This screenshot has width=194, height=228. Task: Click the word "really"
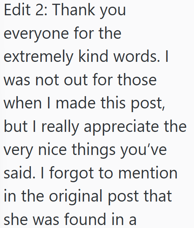pyautogui.click(x=60, y=127)
